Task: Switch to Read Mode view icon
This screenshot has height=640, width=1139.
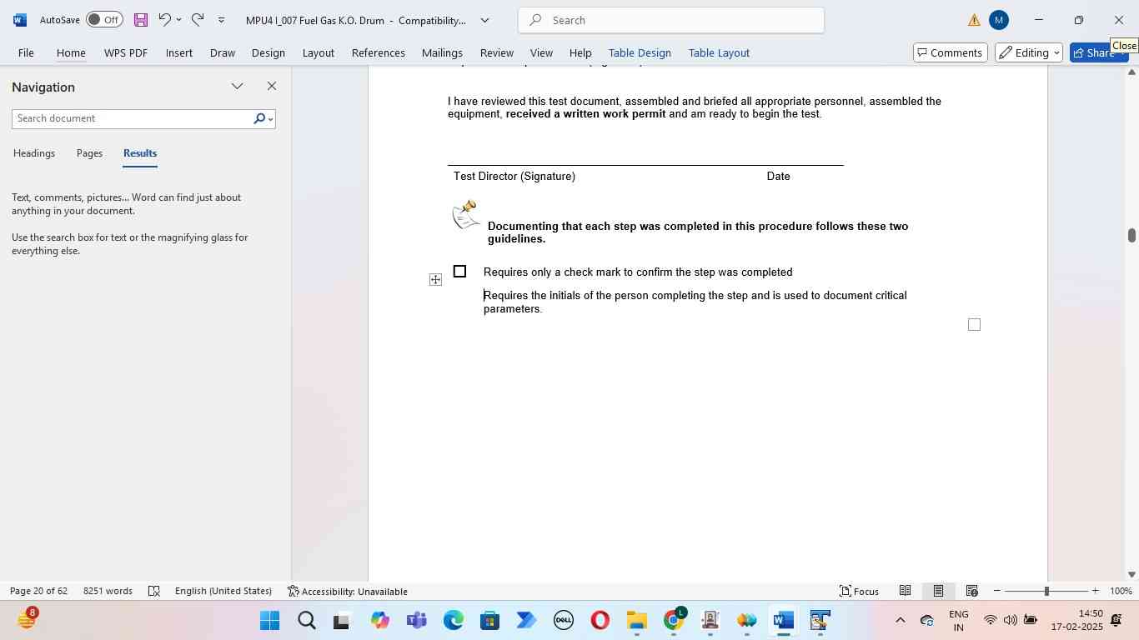Action: coord(905,591)
